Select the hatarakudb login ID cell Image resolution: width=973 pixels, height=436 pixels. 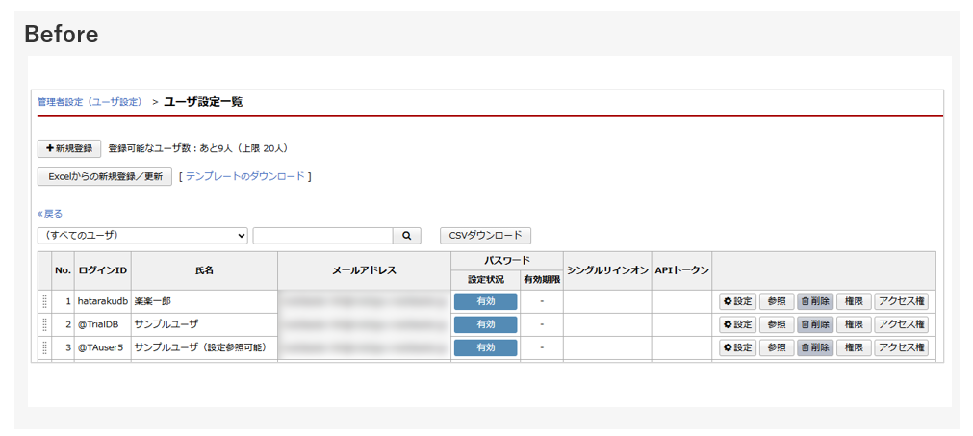pos(103,302)
